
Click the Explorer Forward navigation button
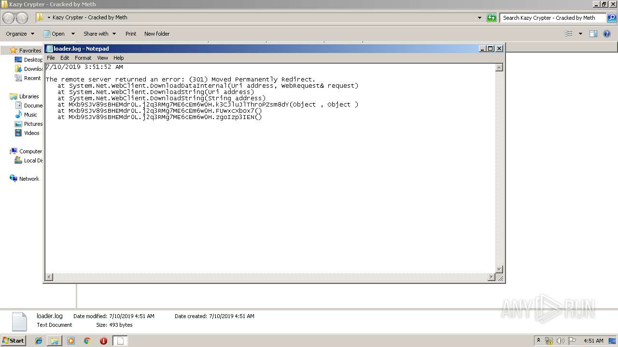22,18
